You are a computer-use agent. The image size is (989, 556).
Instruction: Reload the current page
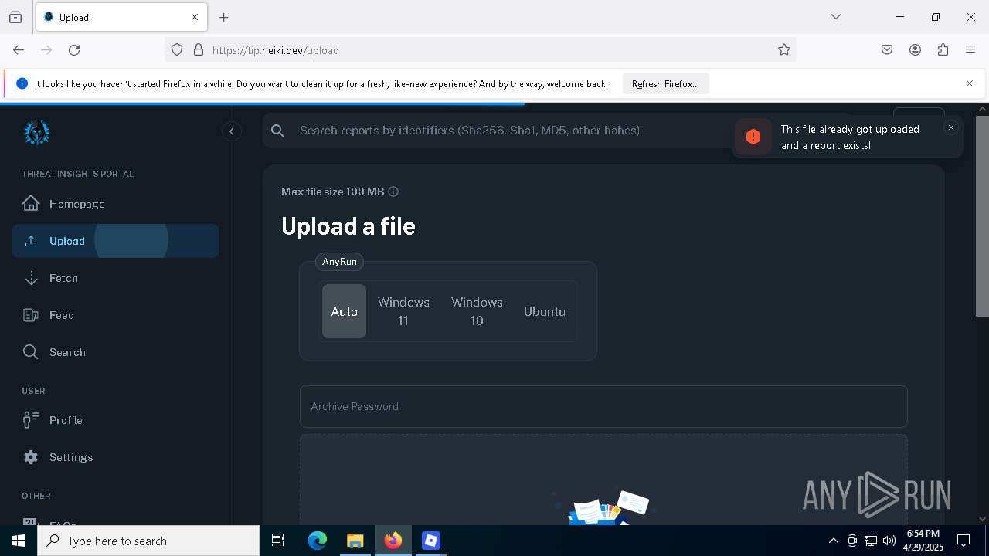click(x=74, y=49)
